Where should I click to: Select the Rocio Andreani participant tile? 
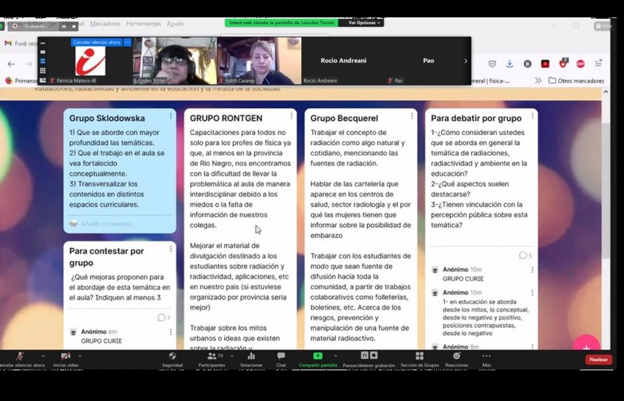tap(343, 61)
